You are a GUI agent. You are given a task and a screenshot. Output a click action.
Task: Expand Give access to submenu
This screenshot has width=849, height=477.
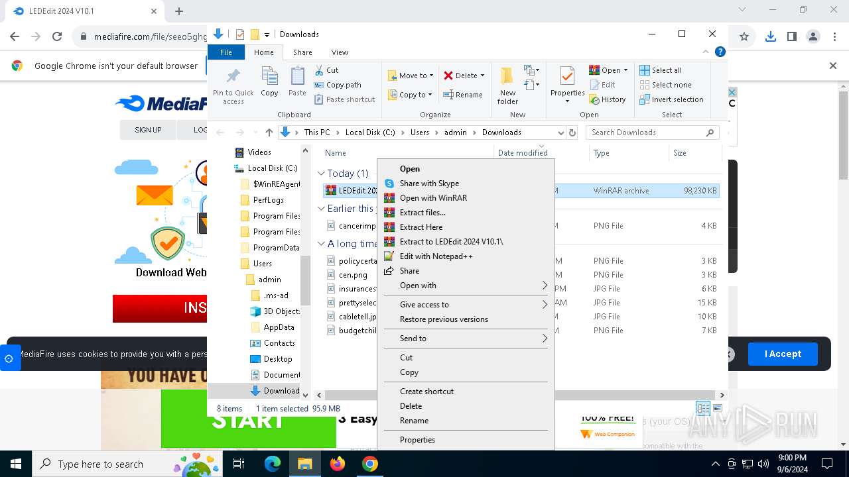tap(545, 305)
